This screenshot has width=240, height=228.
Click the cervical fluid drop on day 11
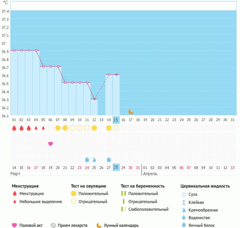(87, 159)
